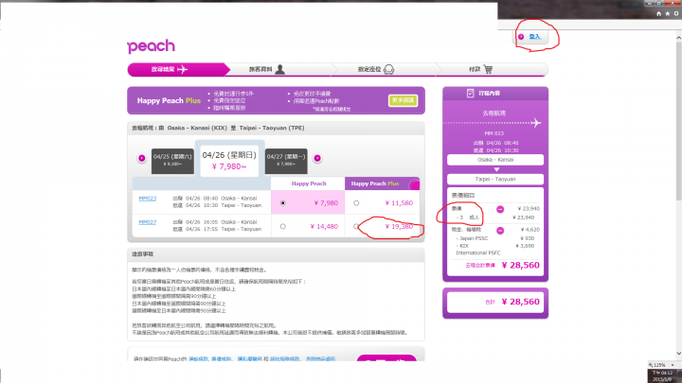Click the route header Osaka - Kansai (KIX) text
The width and height of the screenshot is (682, 383).
pyautogui.click(x=197, y=128)
